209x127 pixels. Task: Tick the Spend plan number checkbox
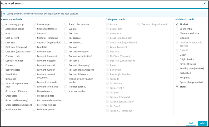coord(66,25)
